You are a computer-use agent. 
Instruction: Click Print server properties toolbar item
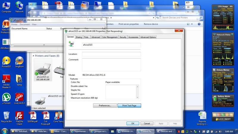[129, 24]
